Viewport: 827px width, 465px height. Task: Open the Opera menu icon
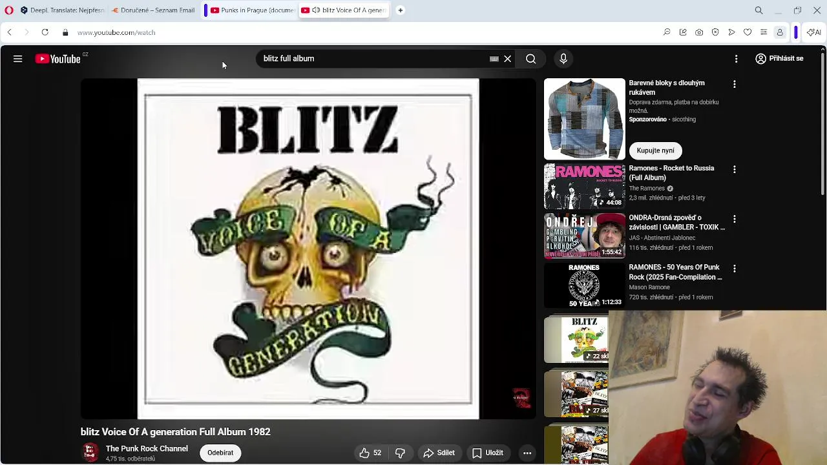click(x=9, y=10)
